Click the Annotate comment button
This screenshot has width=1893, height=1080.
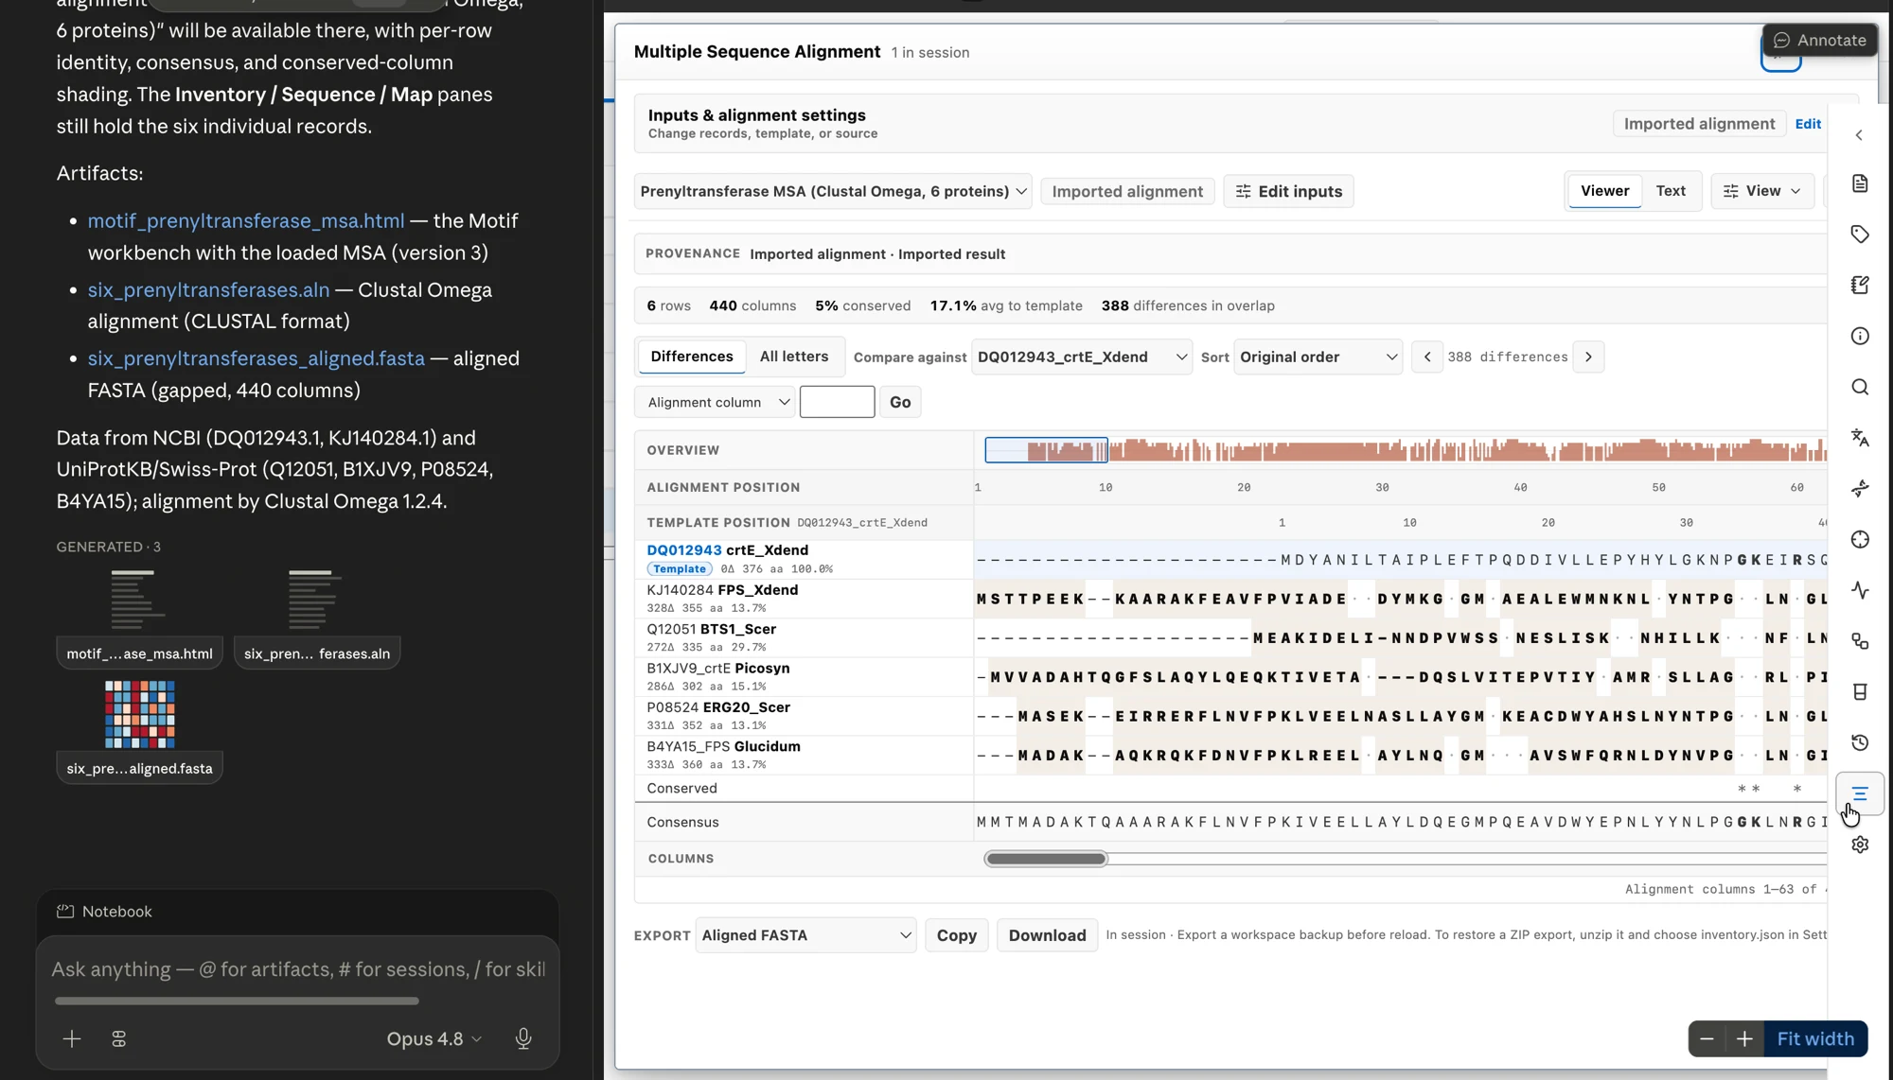click(x=1819, y=40)
